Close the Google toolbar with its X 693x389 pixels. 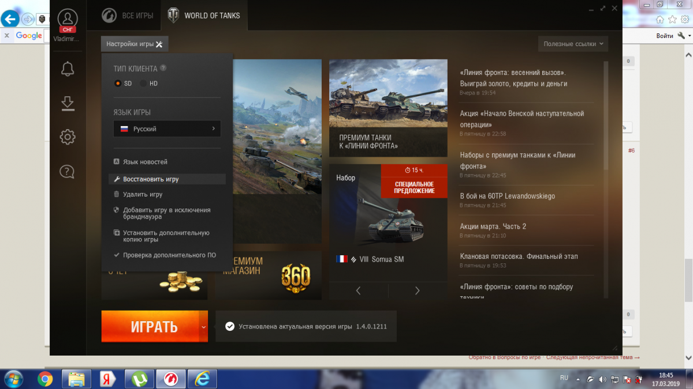(6, 36)
